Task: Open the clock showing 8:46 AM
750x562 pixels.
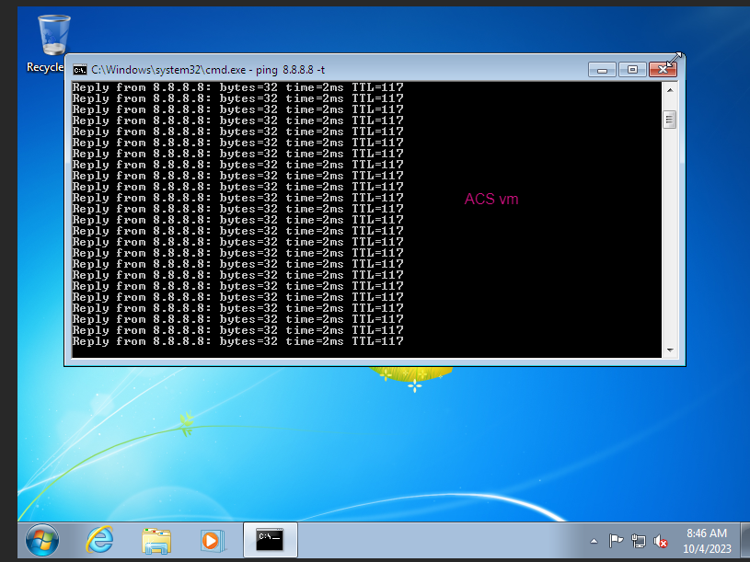Action: 707,541
